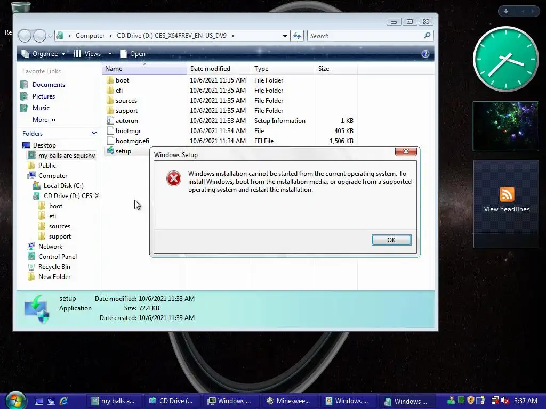Launch Internet Explorer from quick launch
The height and width of the screenshot is (409, 546).
click(x=63, y=401)
